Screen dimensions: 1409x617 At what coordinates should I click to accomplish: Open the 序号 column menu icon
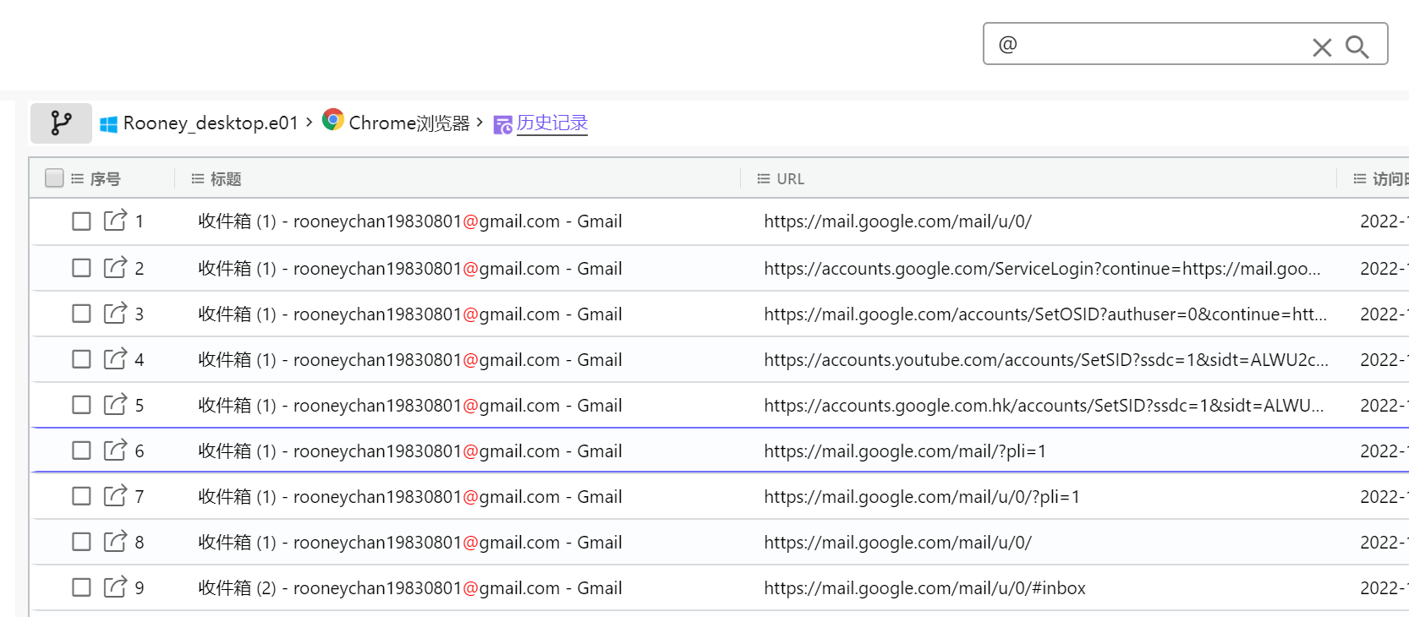(78, 178)
